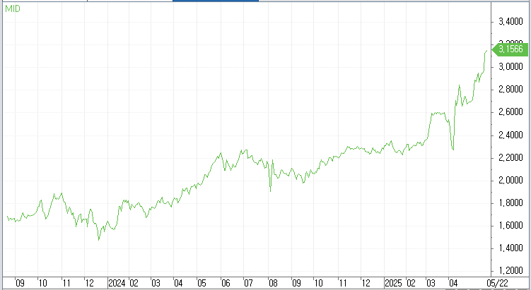Click the 3,4000 price axis label

[510, 22]
